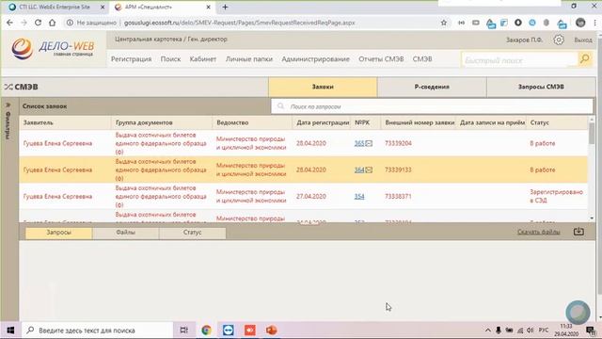Click status Зарегистрировано в СЭД
The image size is (602, 339).
pyautogui.click(x=556, y=196)
